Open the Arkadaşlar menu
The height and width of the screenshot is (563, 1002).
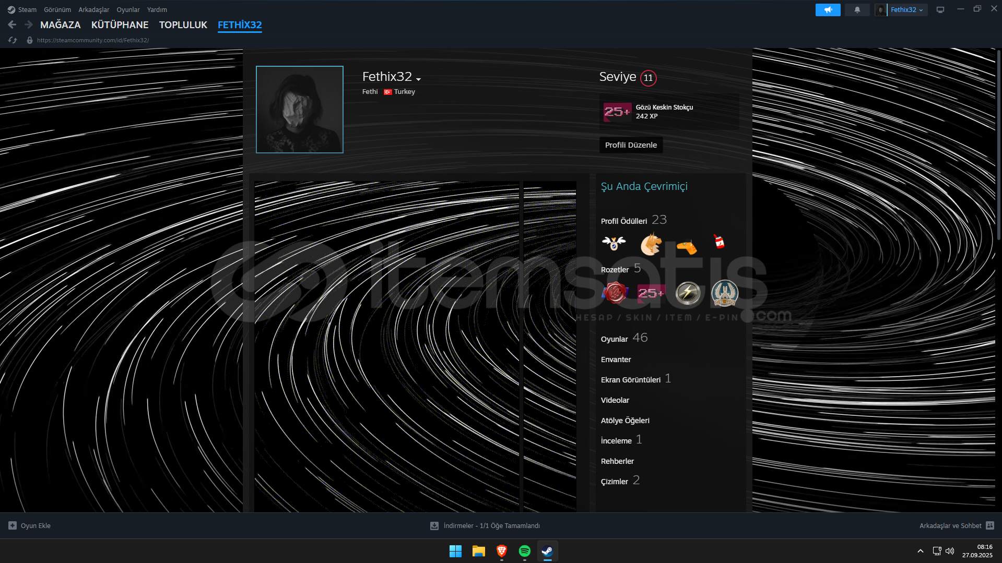click(94, 9)
